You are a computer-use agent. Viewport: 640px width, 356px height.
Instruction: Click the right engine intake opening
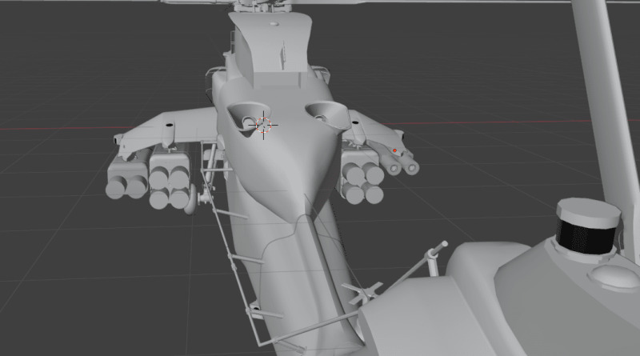pyautogui.click(x=323, y=114)
